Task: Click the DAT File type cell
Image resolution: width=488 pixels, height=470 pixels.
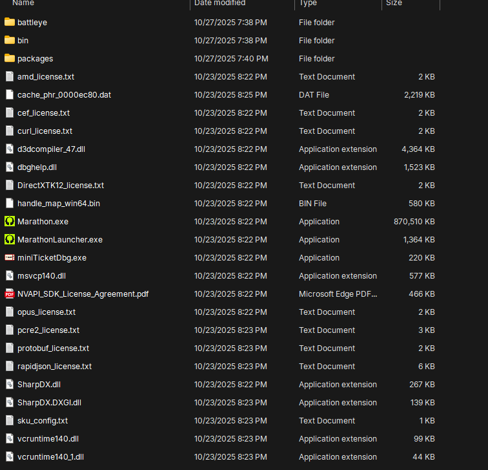Action: click(x=314, y=95)
